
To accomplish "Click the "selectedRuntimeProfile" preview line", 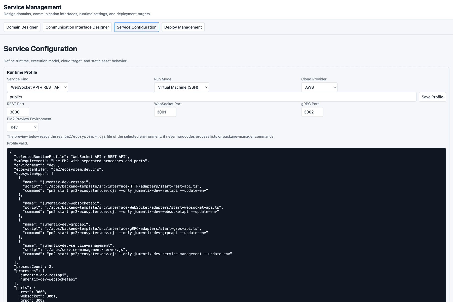I will [72, 157].
